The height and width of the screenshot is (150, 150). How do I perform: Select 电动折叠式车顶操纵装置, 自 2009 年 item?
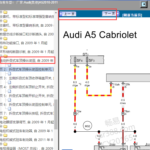coord(27,61)
